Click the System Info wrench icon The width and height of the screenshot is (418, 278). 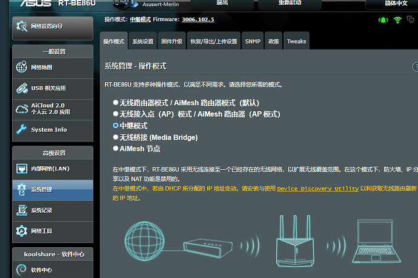point(22,129)
